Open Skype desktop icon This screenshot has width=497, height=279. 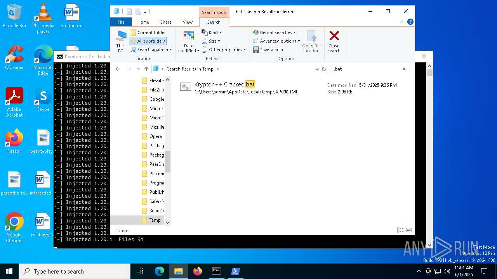[43, 100]
